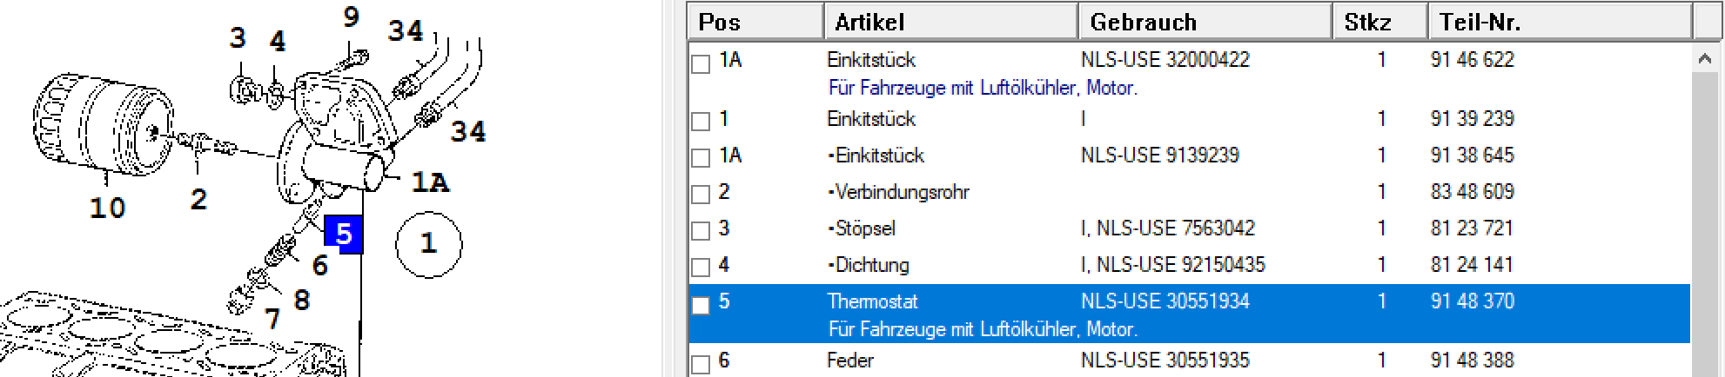1725x377 pixels.
Task: Enable the checkbox next to Feder
Action: [x=701, y=364]
